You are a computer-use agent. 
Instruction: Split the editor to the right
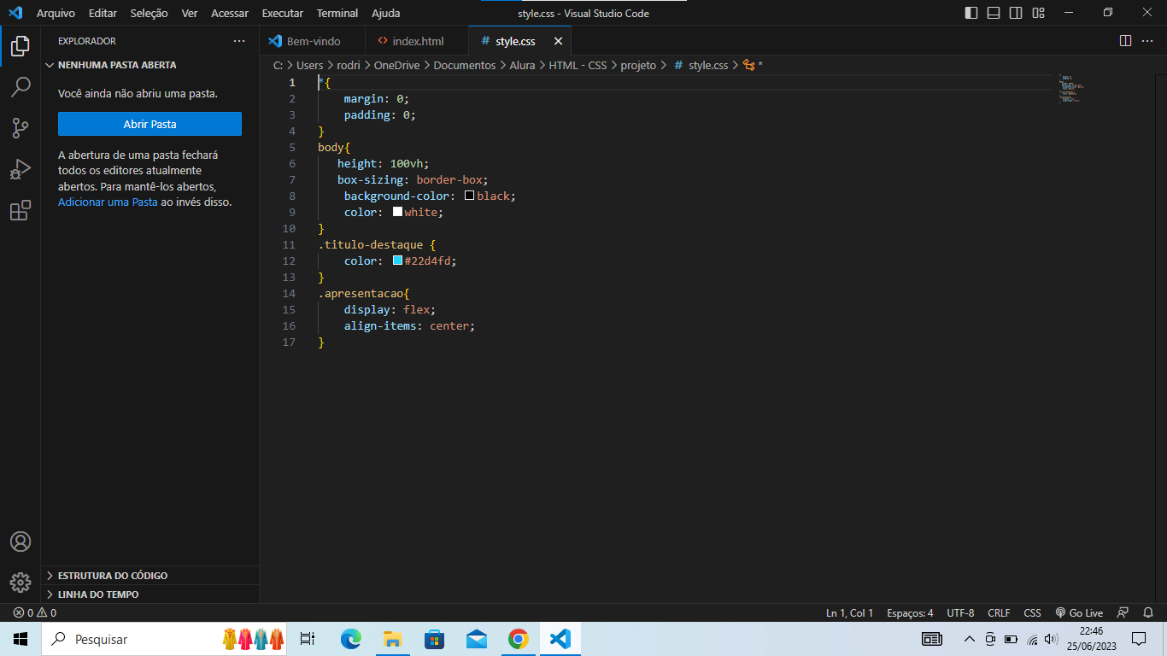[x=1125, y=41]
